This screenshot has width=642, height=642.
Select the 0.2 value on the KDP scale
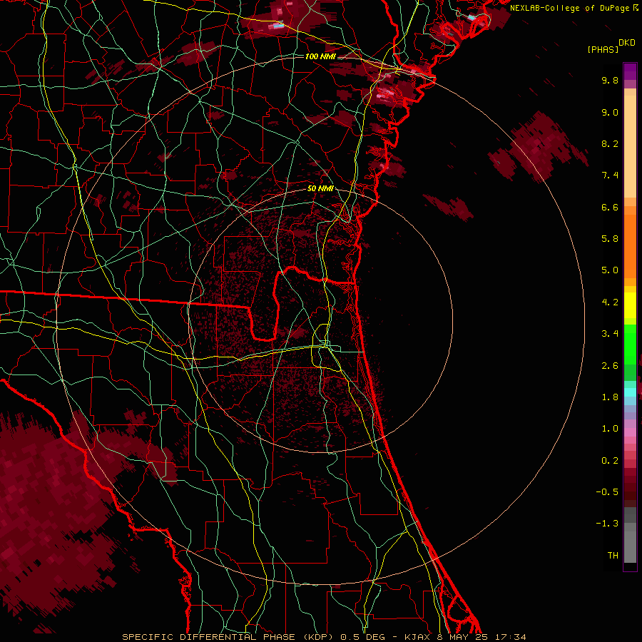(610, 461)
